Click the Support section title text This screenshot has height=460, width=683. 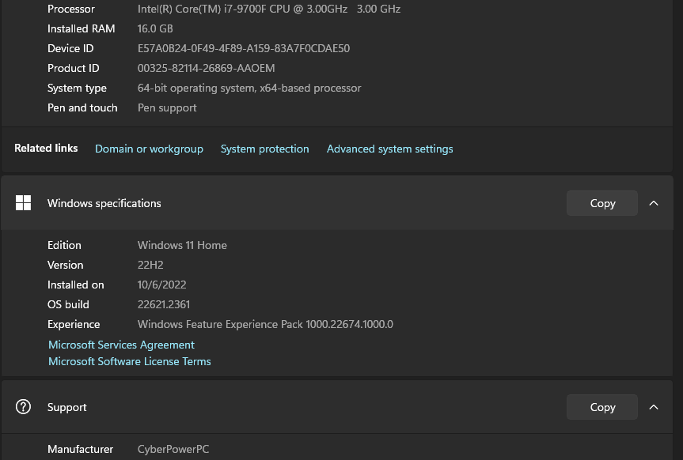click(67, 407)
